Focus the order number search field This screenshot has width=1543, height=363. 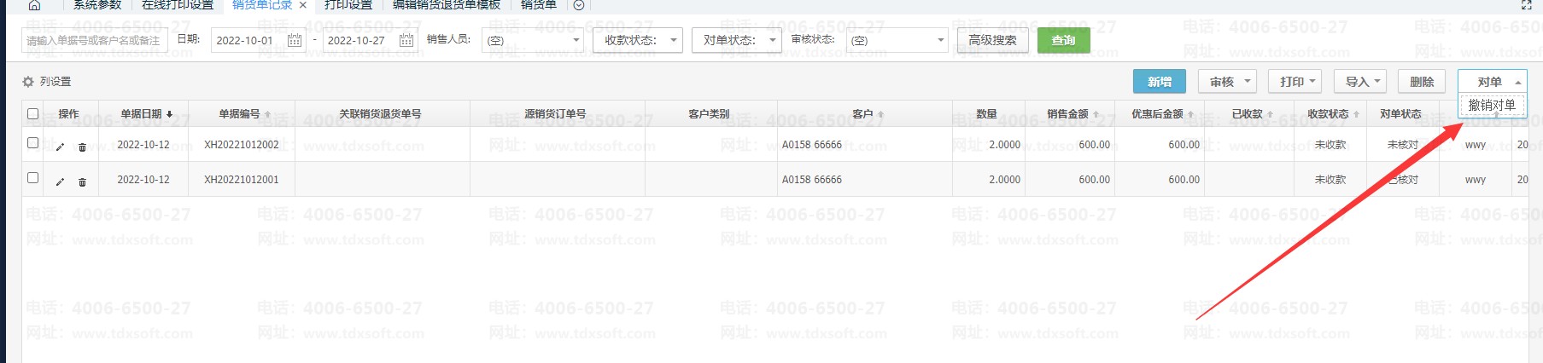(x=94, y=40)
